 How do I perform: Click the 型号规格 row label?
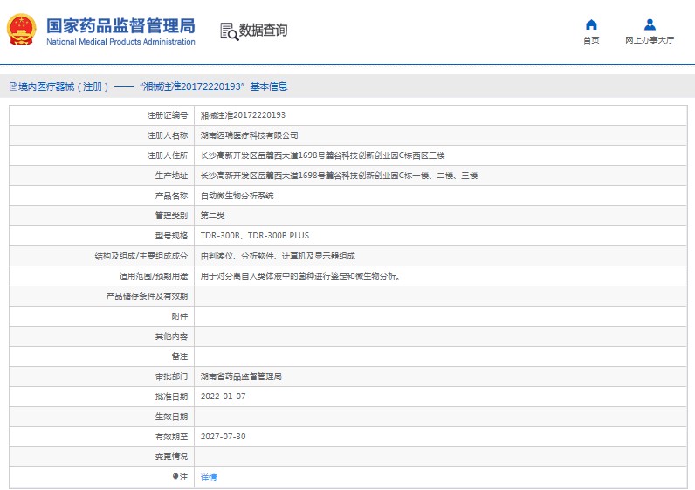point(171,236)
